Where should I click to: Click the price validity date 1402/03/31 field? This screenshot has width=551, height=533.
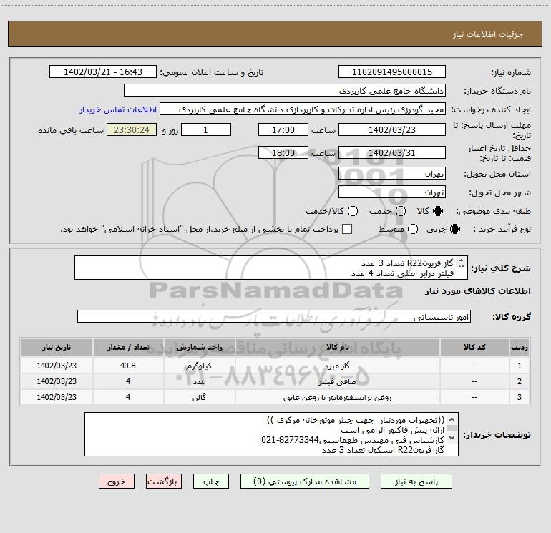pyautogui.click(x=392, y=153)
